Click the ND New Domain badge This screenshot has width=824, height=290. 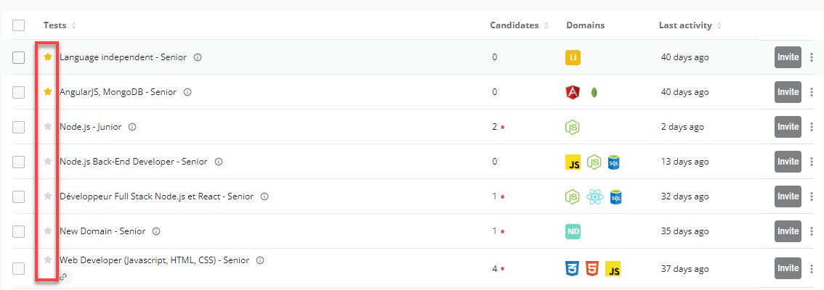573,231
